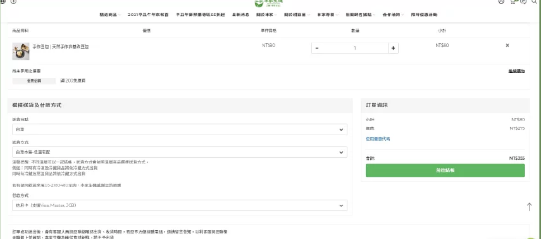Open the 送貨地點 dropdown showing 台灣

click(179, 129)
